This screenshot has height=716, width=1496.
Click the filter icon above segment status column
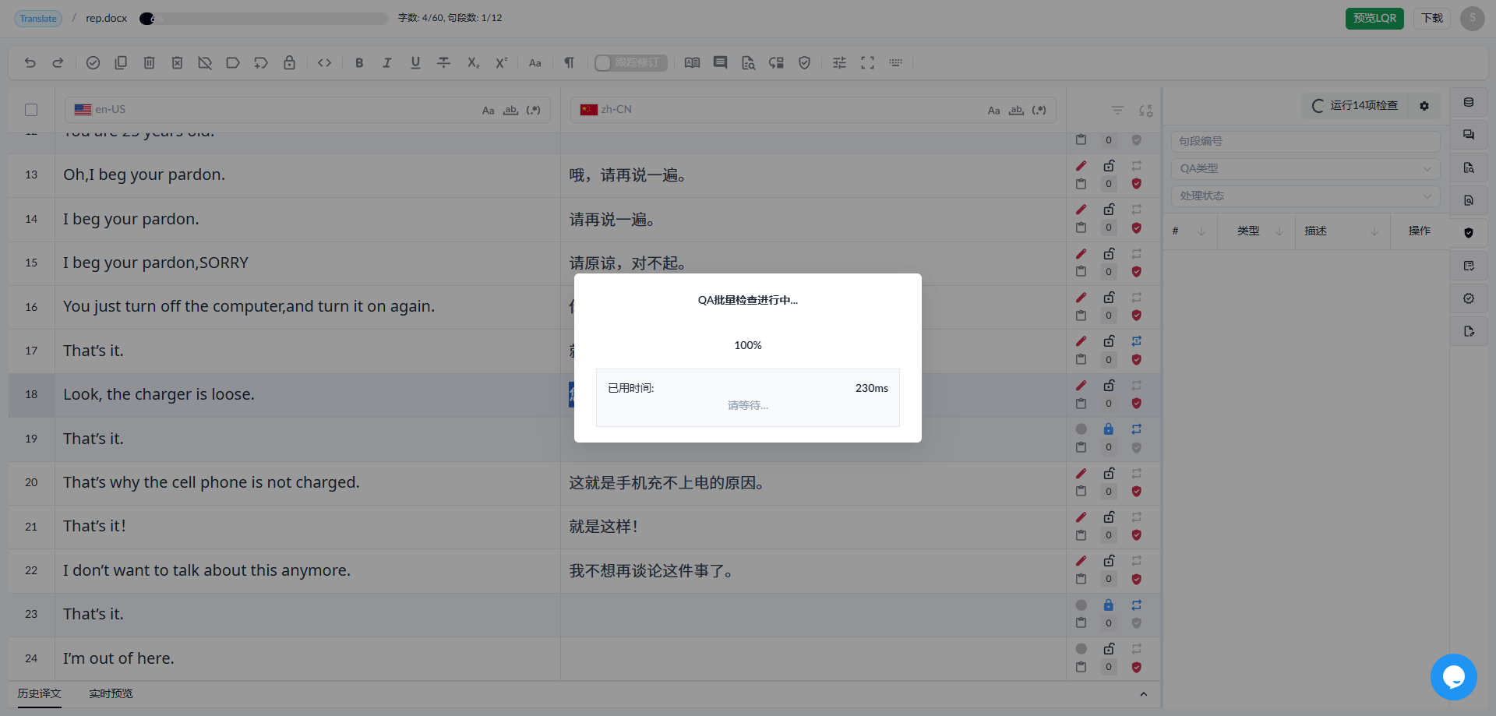pos(1117,111)
